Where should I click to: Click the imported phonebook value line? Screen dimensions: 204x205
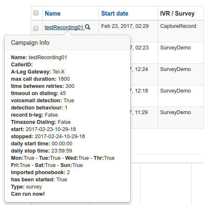pos(40,172)
